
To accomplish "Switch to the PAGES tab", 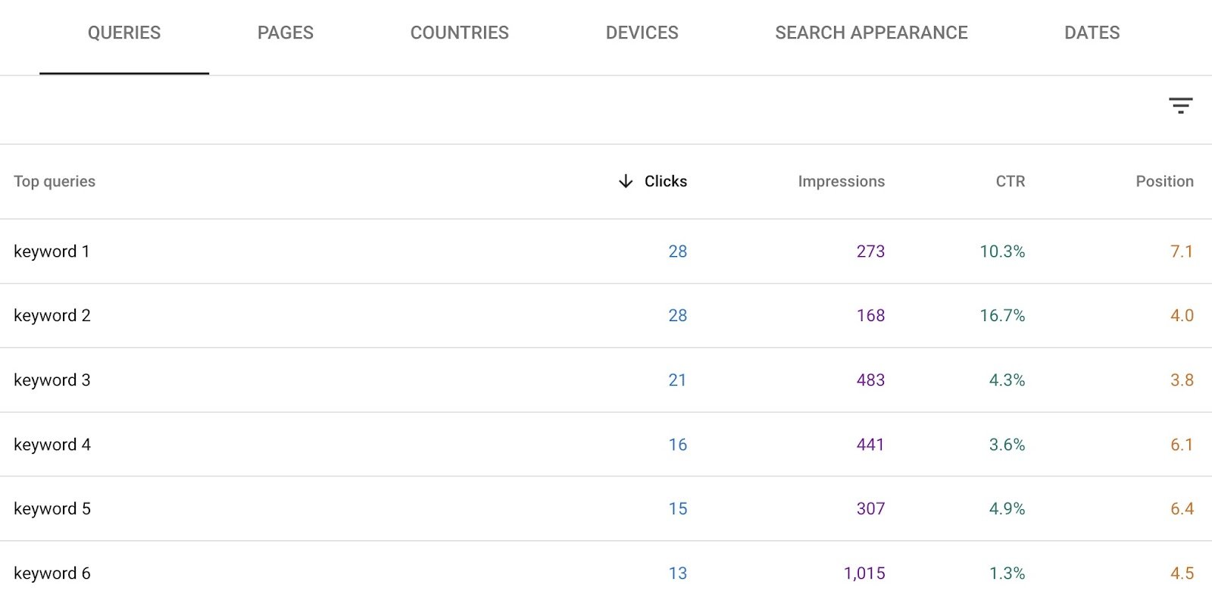I will click(x=285, y=33).
